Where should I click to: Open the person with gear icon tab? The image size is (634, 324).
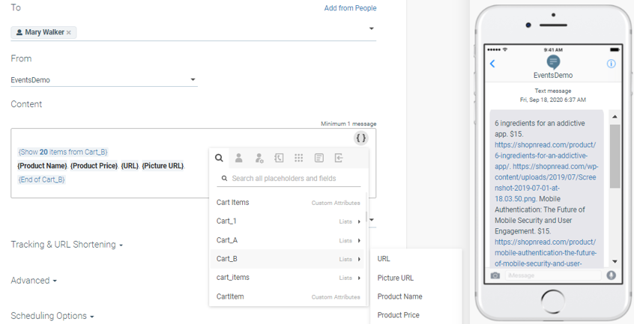(259, 158)
